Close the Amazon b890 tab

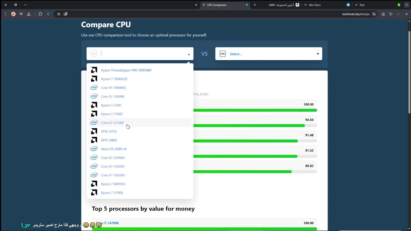tap(255, 5)
